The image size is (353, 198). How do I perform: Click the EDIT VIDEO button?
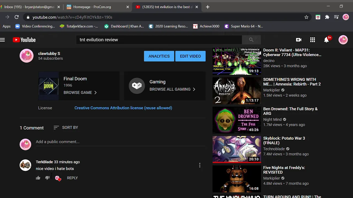click(x=190, y=56)
